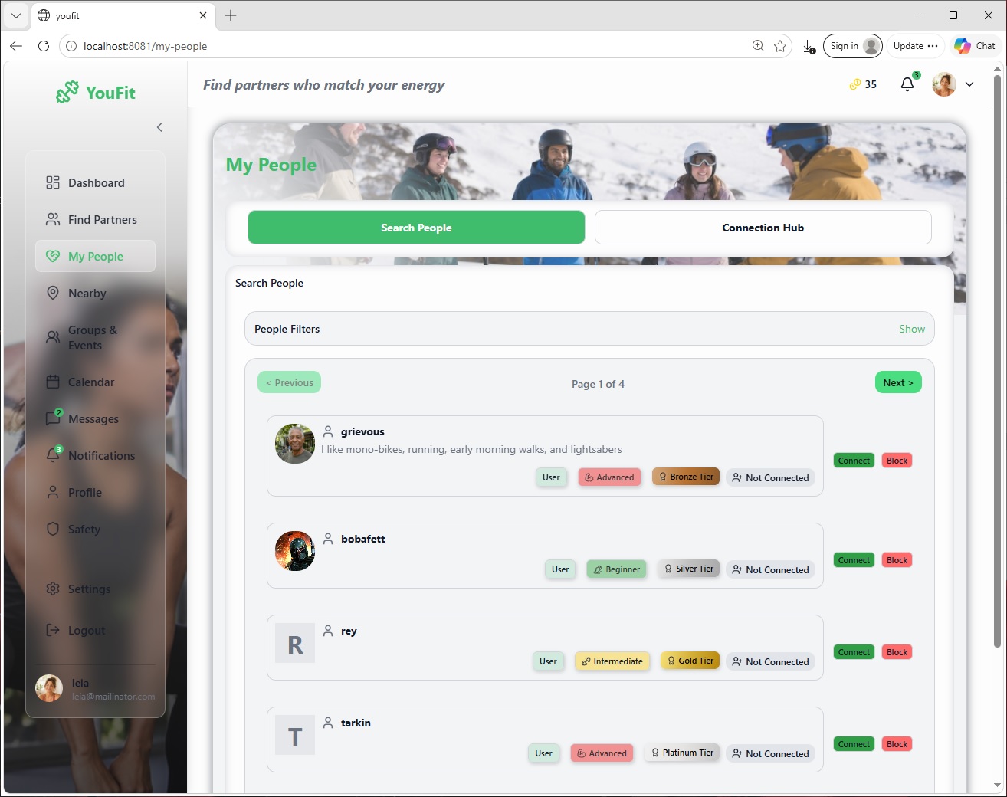Select the Search People tab
Viewport: 1007px width, 797px height.
click(416, 228)
